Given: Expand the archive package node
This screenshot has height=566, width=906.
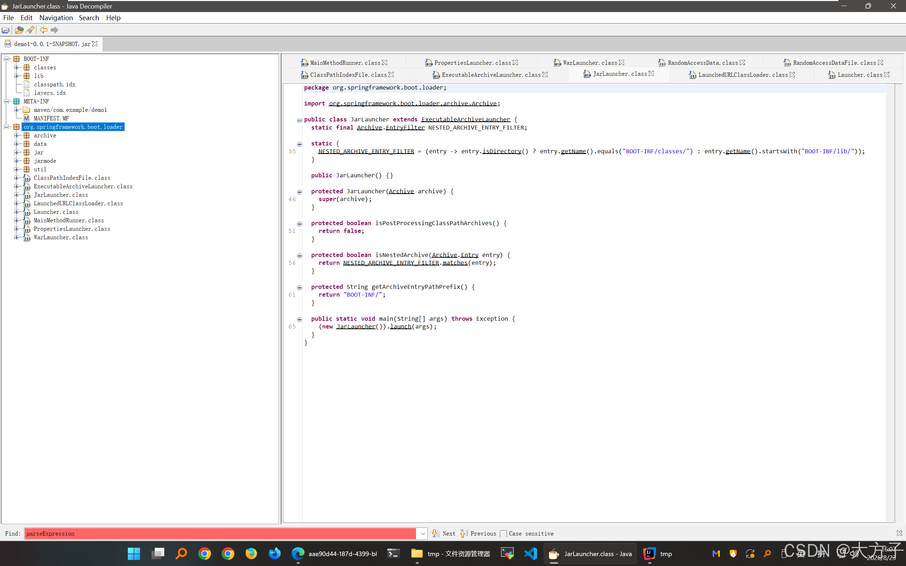Looking at the screenshot, I should (x=17, y=136).
